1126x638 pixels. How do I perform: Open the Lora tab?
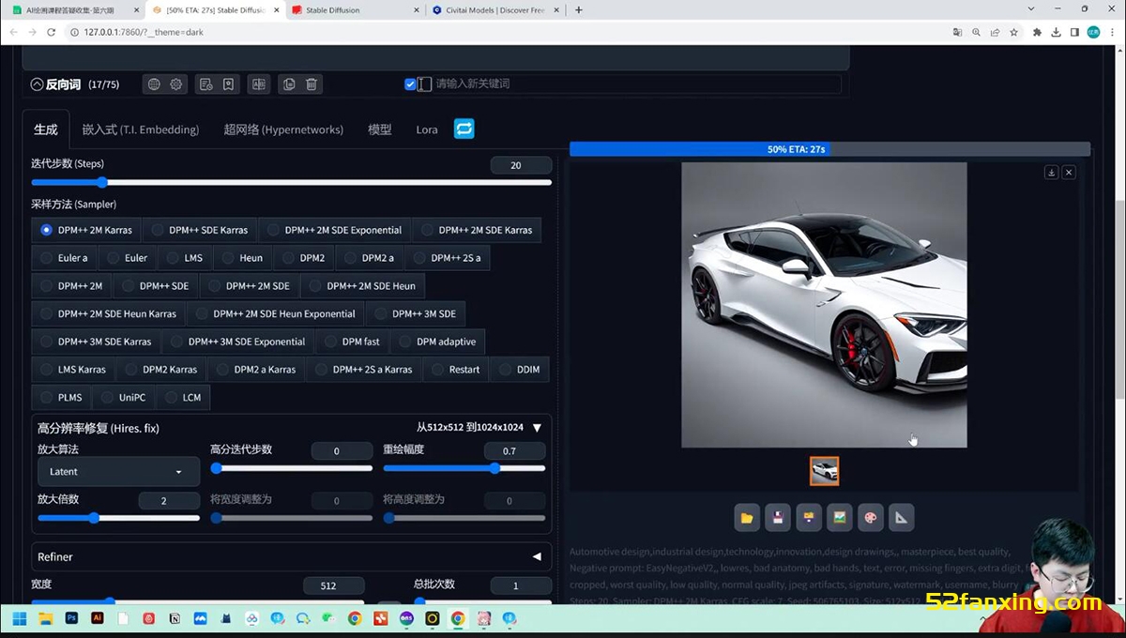(x=427, y=129)
